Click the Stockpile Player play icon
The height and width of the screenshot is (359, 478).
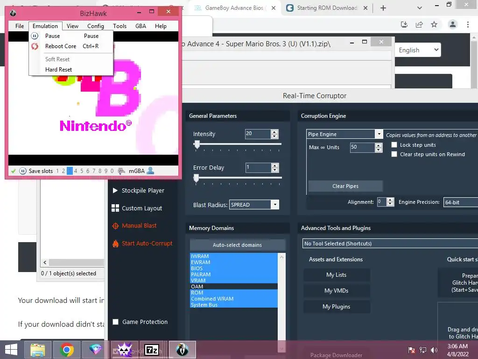pos(115,191)
